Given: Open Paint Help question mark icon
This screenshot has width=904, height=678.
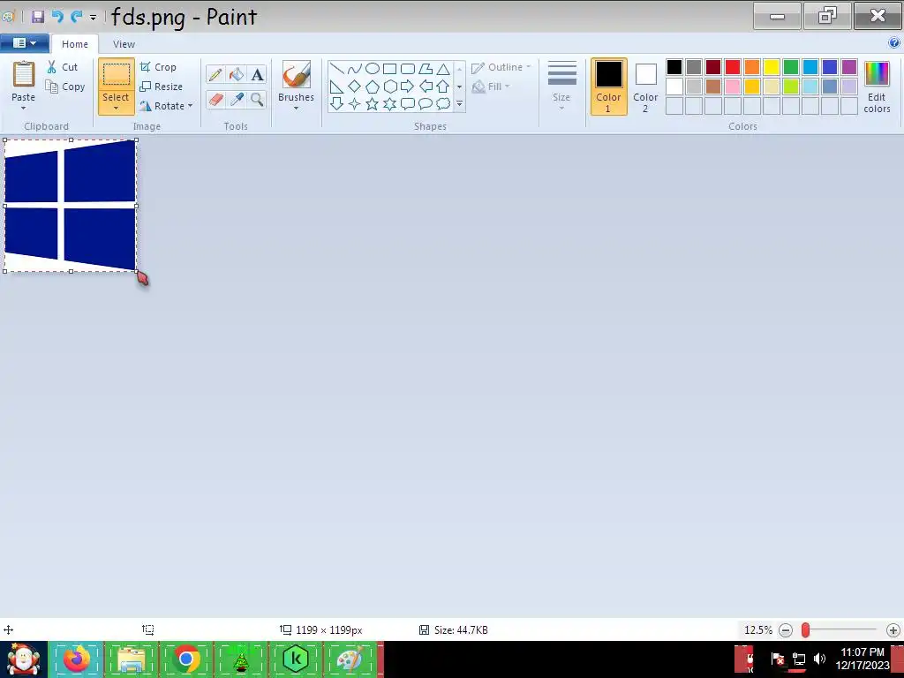Looking at the screenshot, I should [894, 42].
